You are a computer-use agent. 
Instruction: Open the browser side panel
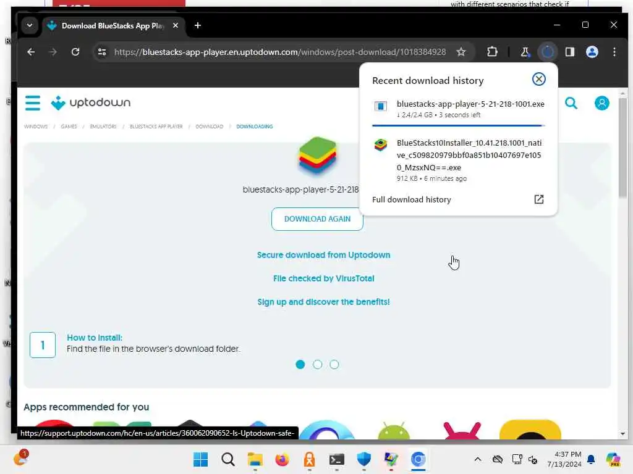coord(569,52)
